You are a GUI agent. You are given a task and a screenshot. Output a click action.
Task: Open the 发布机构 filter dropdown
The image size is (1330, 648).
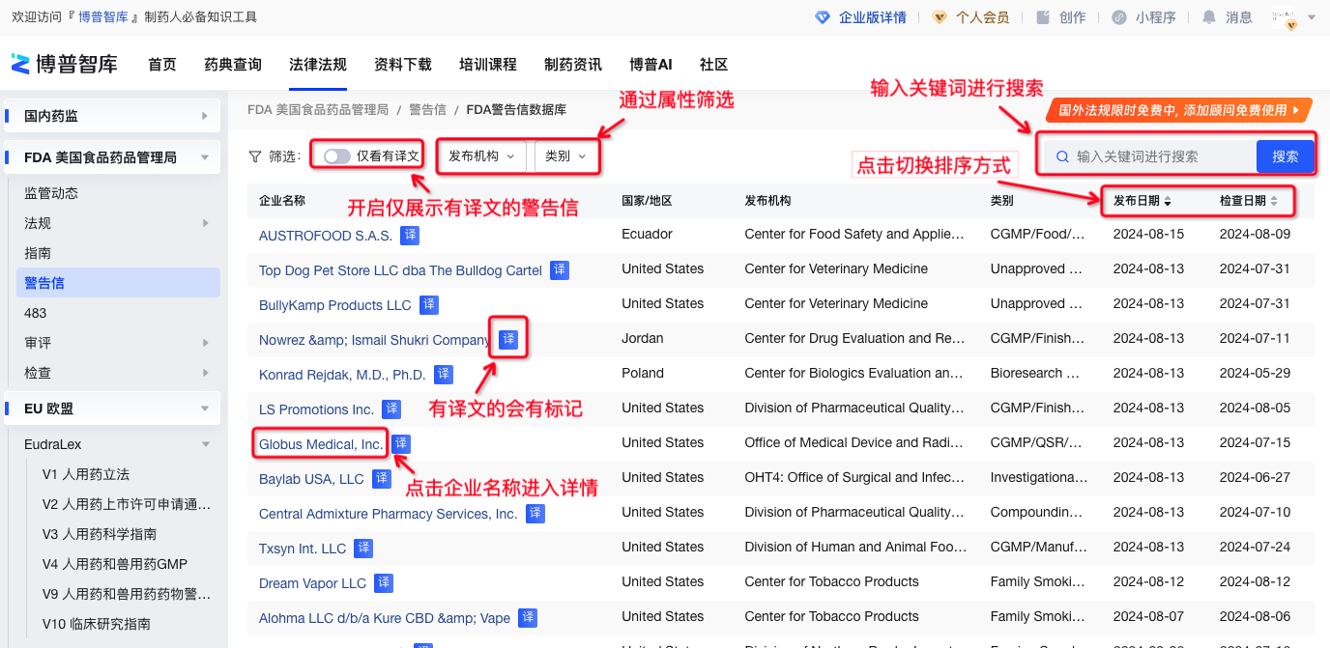481,156
